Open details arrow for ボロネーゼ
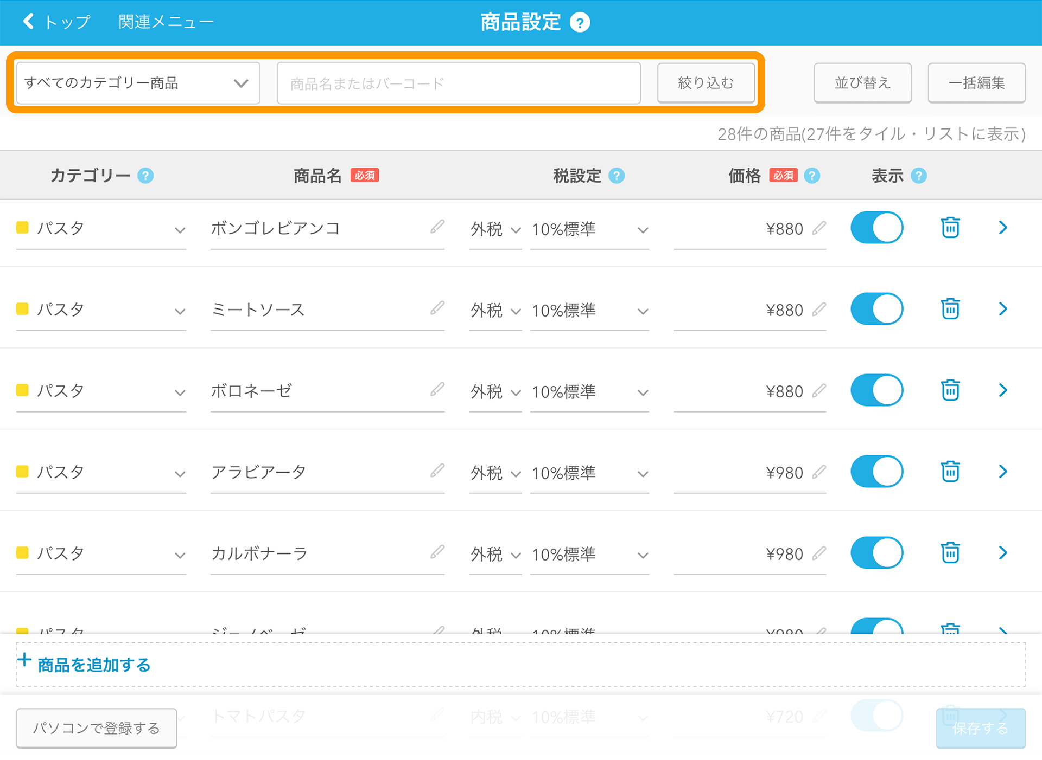 click(x=1003, y=390)
